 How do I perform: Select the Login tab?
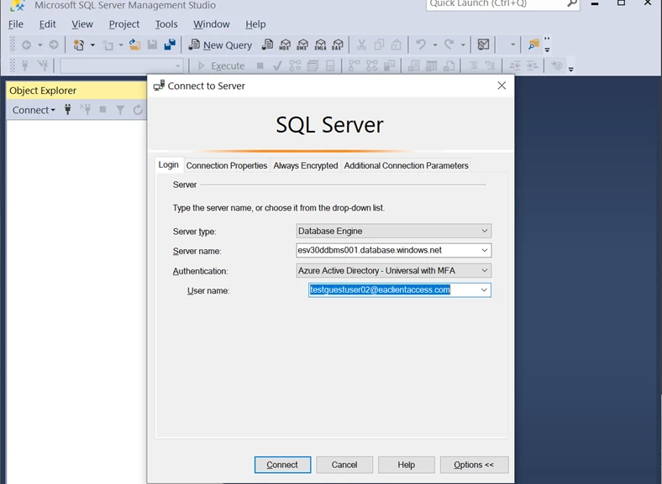(169, 165)
